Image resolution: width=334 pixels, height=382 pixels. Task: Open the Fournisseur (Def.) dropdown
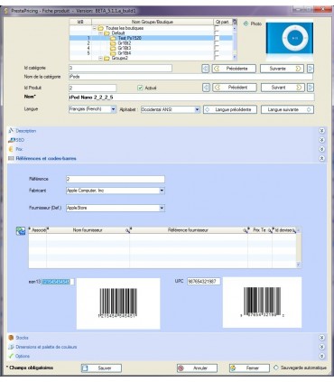point(162,208)
